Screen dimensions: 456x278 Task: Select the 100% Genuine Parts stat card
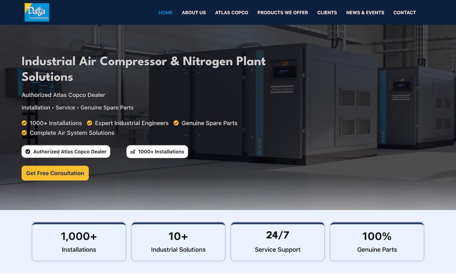point(377,242)
